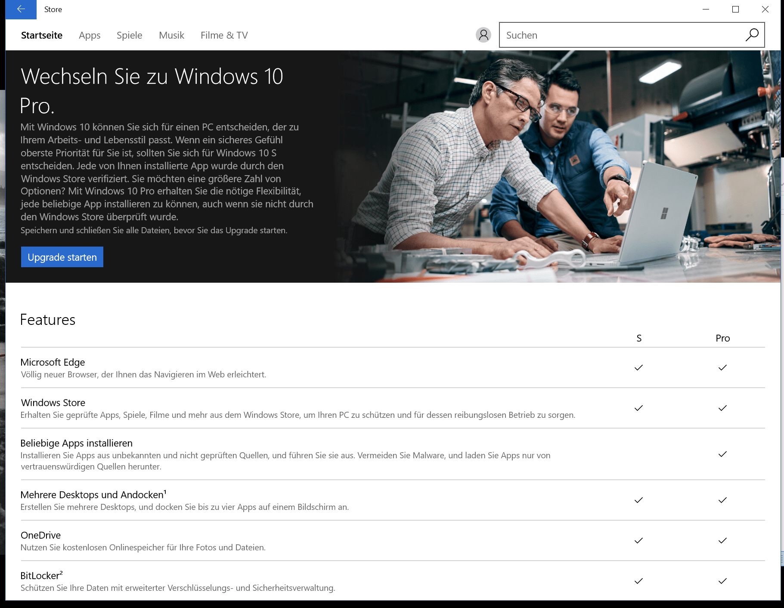Click Pro checkmark for Microsoft Edge

722,367
